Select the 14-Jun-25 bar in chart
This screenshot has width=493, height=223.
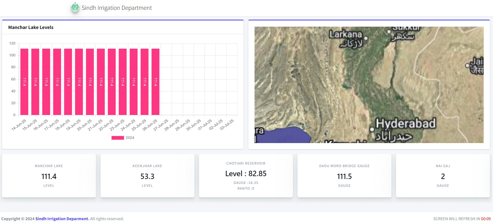24,82
